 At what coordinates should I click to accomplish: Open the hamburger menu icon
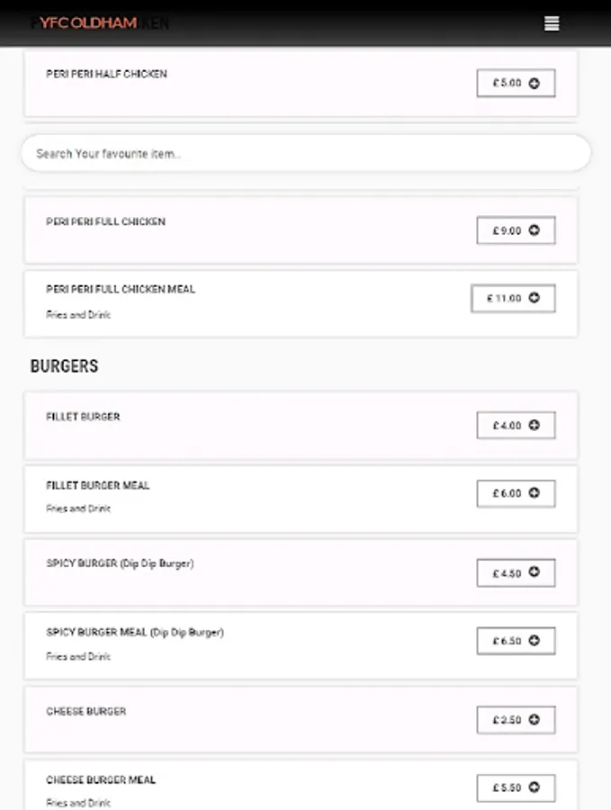552,23
